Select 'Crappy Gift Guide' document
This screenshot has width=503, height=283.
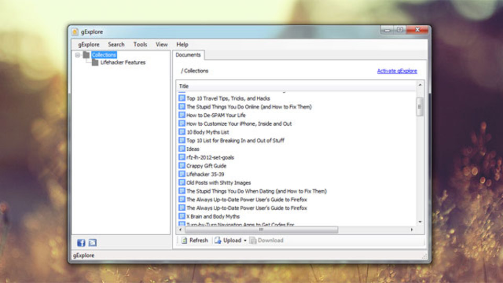206,166
